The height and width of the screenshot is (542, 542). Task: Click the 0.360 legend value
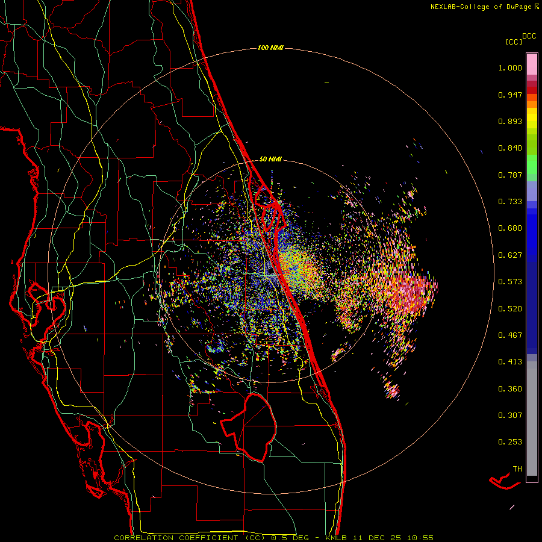pos(510,388)
